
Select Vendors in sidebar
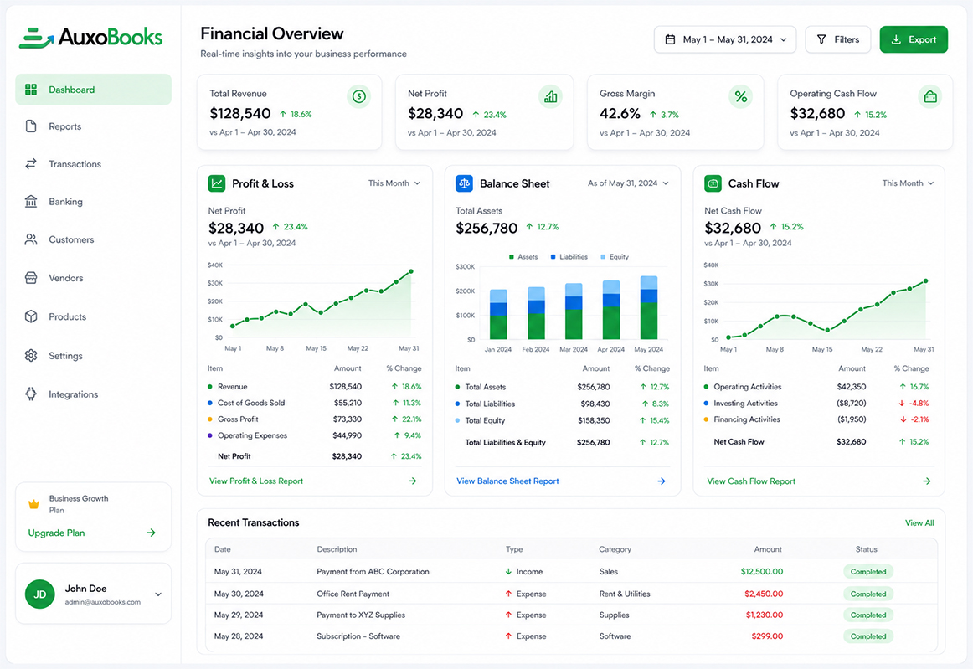coord(93,278)
